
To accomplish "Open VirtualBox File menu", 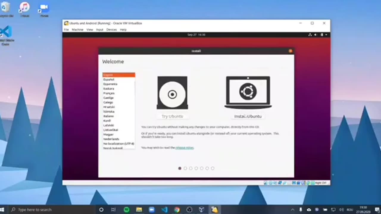I will pyautogui.click(x=66, y=30).
